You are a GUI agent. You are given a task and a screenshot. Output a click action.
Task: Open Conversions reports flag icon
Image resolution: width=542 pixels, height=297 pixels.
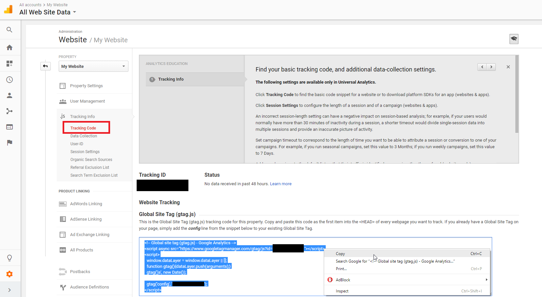(x=10, y=143)
